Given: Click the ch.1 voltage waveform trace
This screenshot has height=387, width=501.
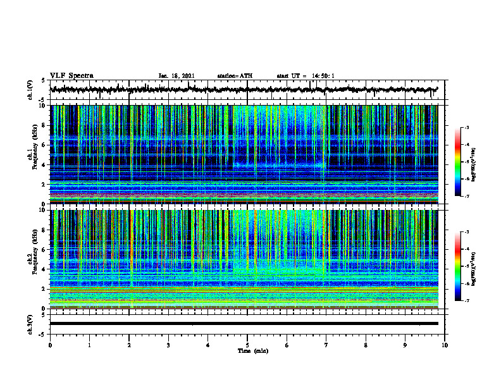Looking at the screenshot, I should point(244,89).
